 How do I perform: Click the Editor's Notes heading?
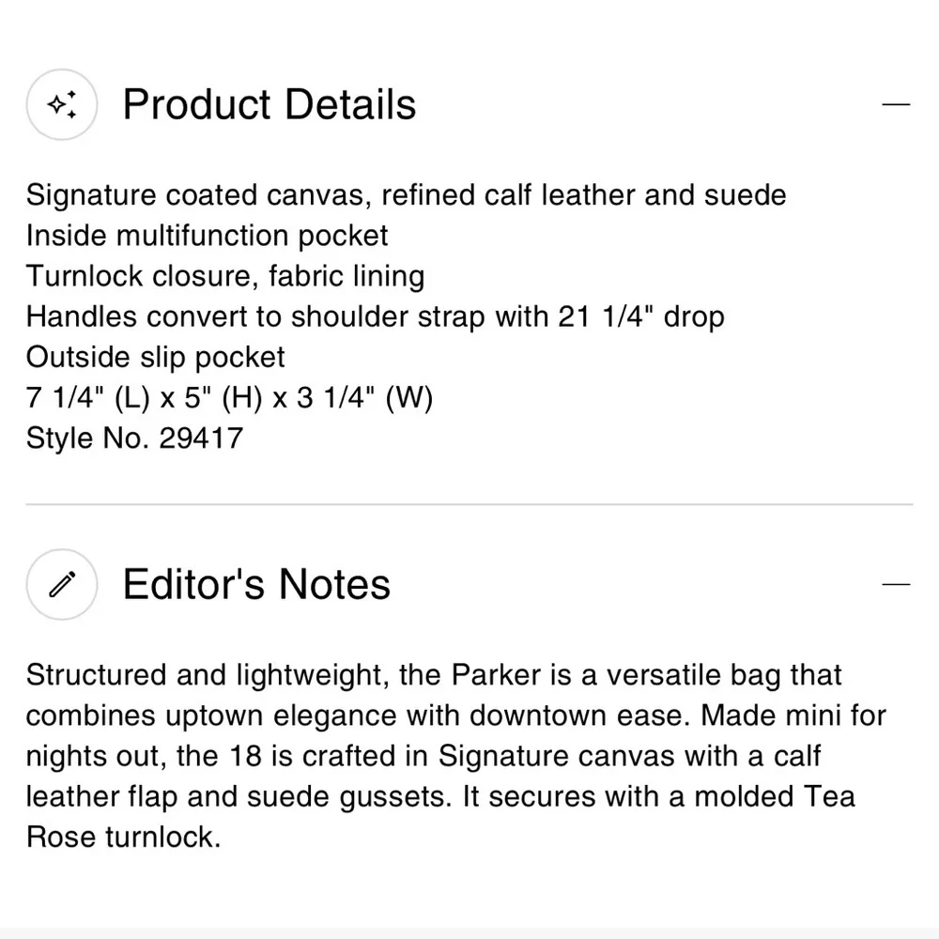[x=256, y=584]
